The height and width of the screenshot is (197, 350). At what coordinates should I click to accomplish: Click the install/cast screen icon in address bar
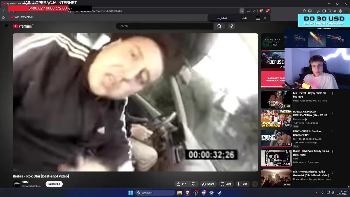248,11
